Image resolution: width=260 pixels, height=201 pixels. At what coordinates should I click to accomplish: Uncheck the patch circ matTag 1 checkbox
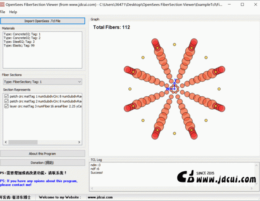(x=6, y=96)
